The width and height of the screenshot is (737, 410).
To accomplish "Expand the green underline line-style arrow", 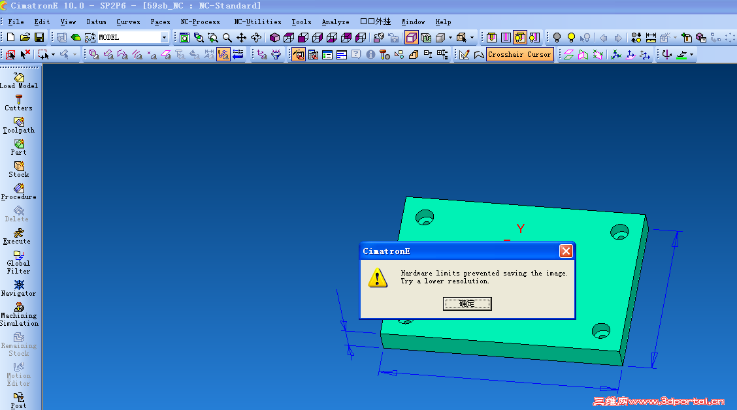I will (691, 54).
